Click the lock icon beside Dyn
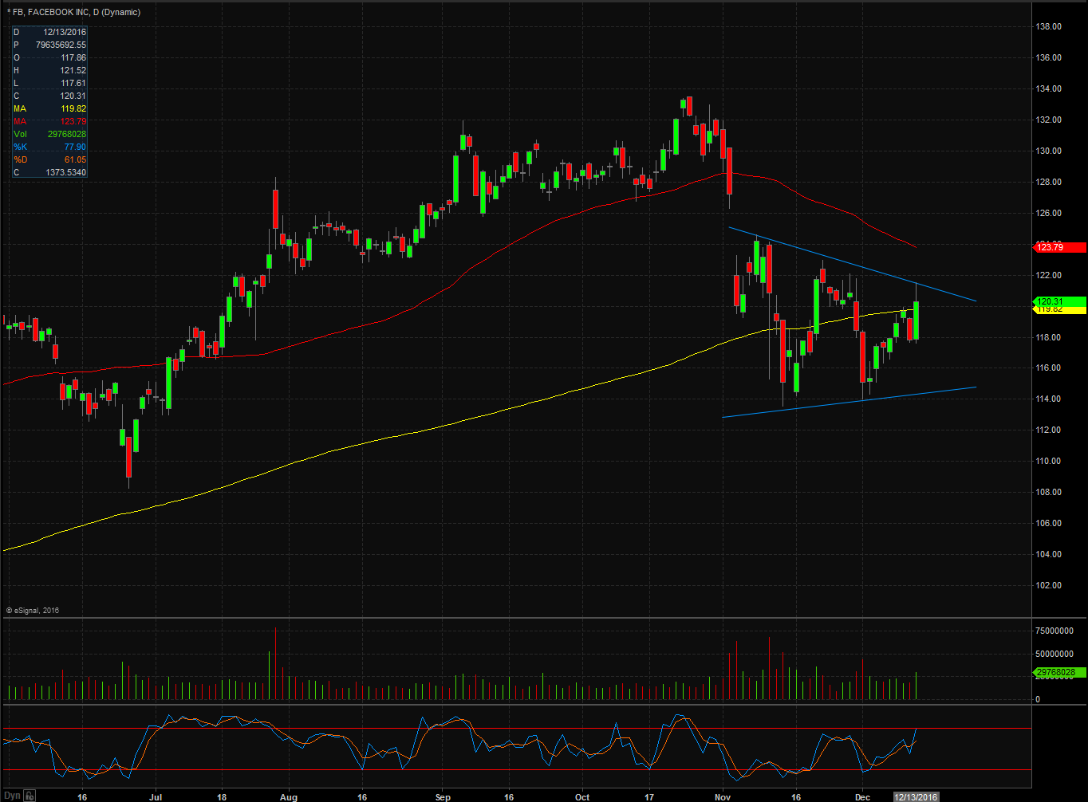The height and width of the screenshot is (802, 1088). pyautogui.click(x=30, y=796)
